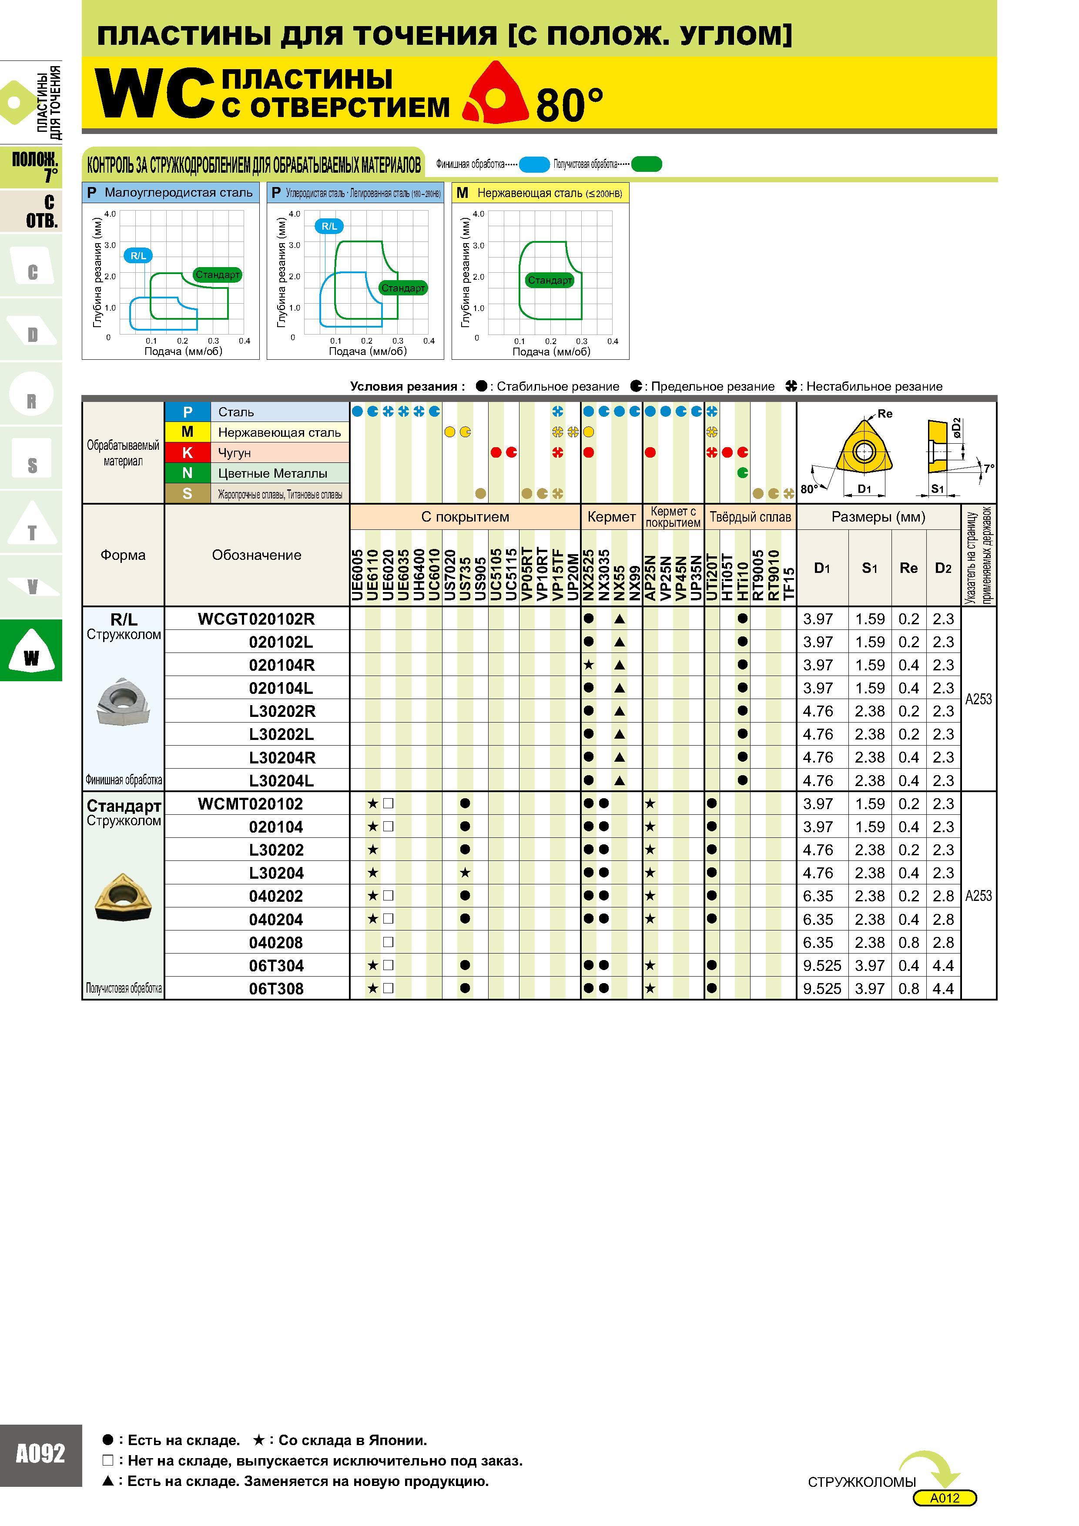Select the WCMT020102 designation cell
Screen dimensions: 1079x1526
257,803
